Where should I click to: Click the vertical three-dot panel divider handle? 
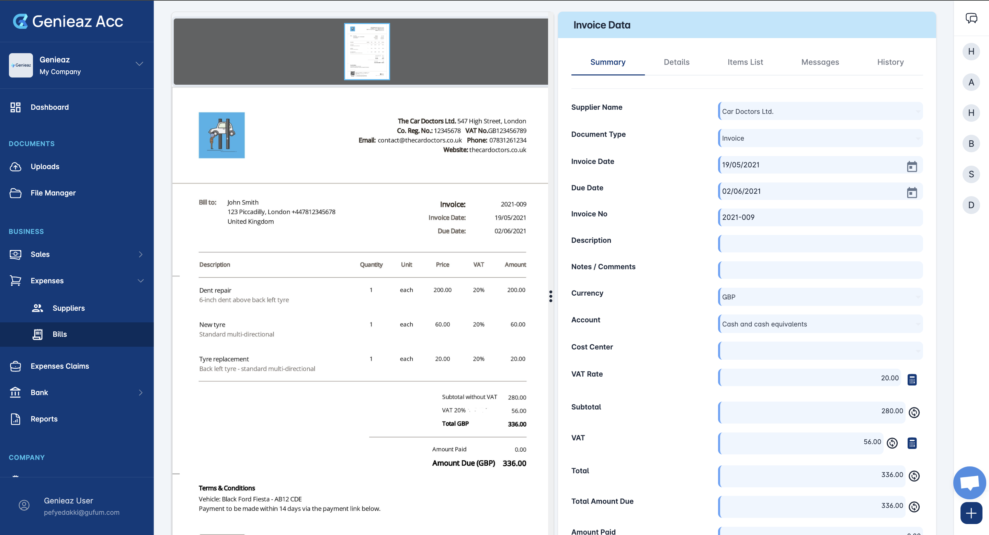point(550,296)
